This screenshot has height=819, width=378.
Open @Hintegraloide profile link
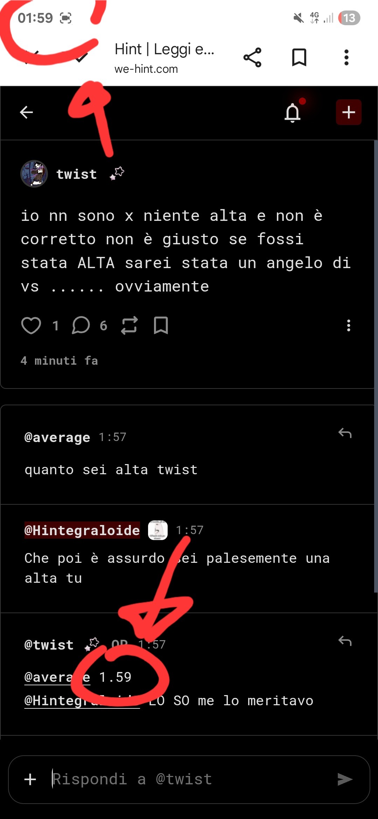point(82,530)
